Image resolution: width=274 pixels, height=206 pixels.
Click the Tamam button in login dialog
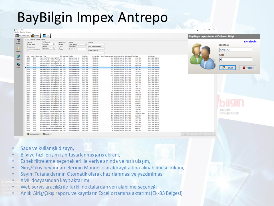[x=227, y=68]
